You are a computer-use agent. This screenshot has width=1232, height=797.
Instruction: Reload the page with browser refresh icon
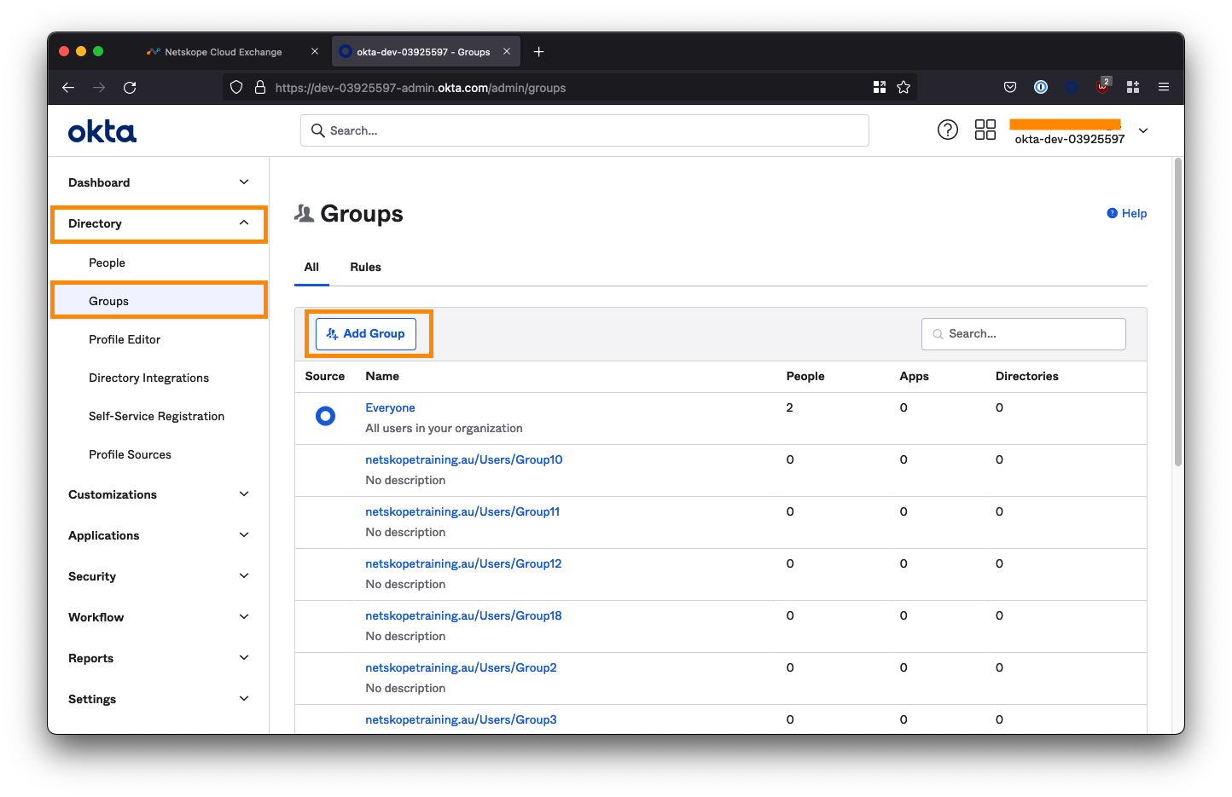click(130, 88)
